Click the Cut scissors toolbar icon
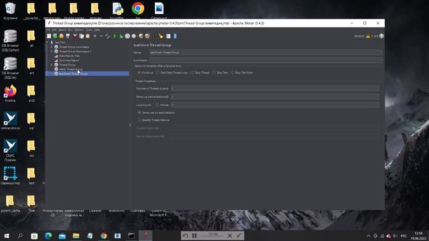 74,36
